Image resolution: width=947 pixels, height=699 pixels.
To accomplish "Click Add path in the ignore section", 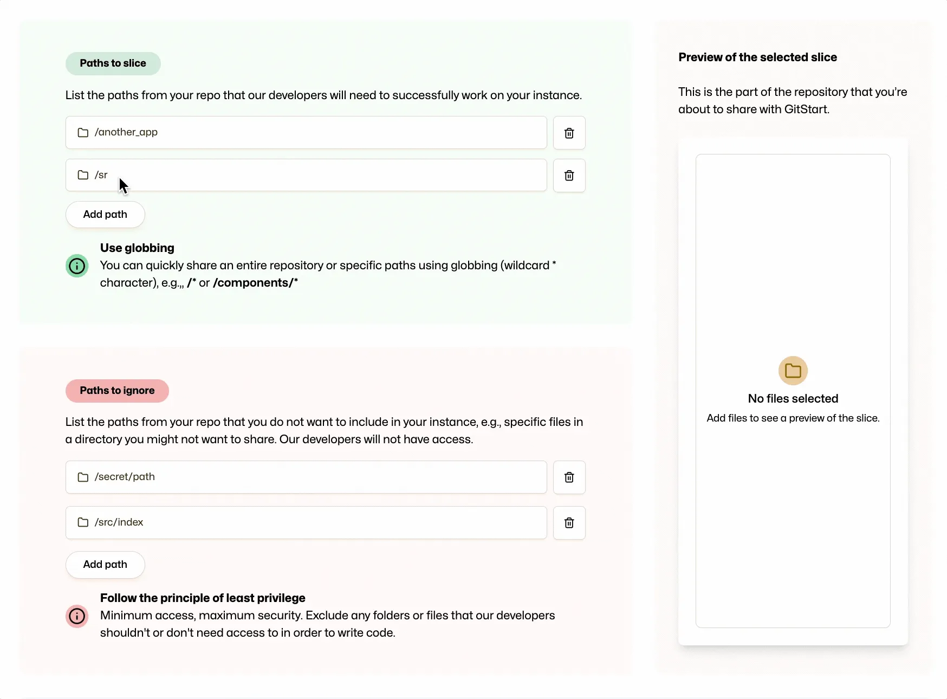I will (105, 565).
